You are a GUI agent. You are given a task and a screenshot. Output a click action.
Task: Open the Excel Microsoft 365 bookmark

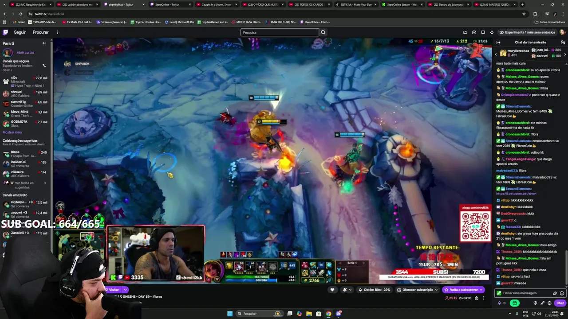click(179, 22)
